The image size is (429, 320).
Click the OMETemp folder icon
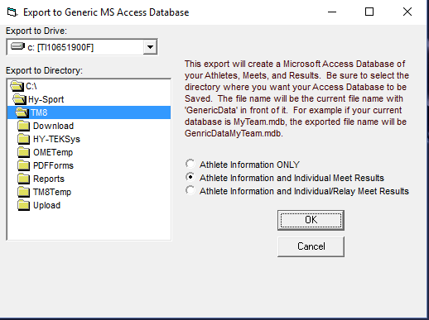click(23, 152)
